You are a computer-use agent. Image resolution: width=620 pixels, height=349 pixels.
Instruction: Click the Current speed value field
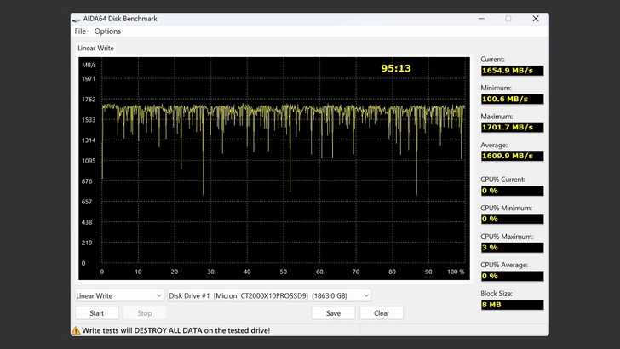click(511, 70)
